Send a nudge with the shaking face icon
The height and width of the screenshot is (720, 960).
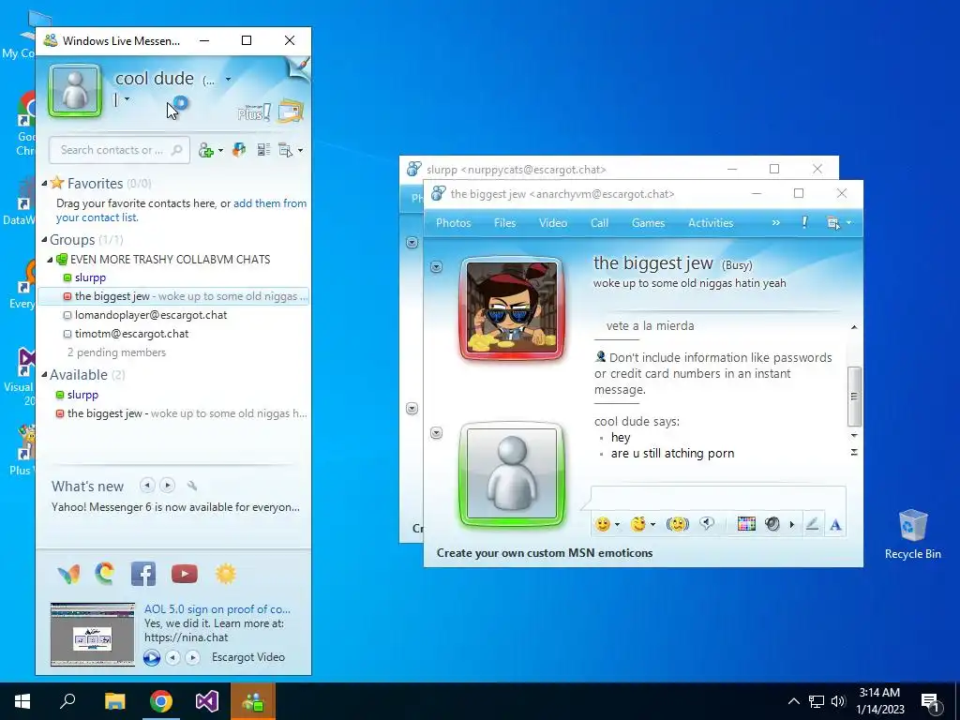[x=677, y=524]
